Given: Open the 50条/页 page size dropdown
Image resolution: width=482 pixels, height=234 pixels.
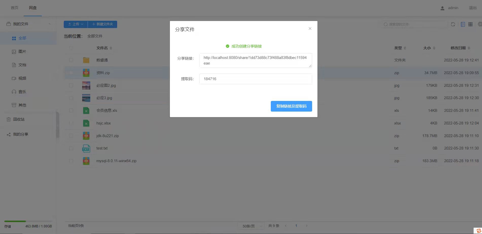Looking at the screenshot, I should [x=251, y=226].
